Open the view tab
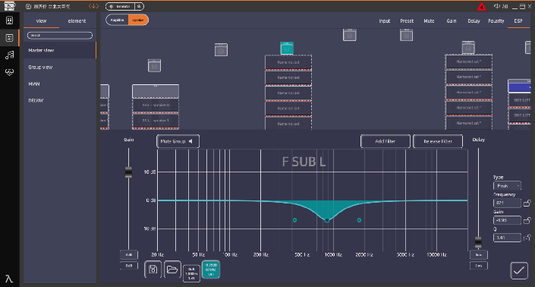This screenshot has height=287, width=535. point(41,21)
